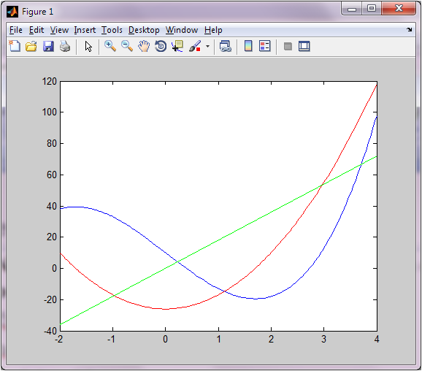Click the Link Plot icon
The height and width of the screenshot is (371, 422).
point(226,46)
